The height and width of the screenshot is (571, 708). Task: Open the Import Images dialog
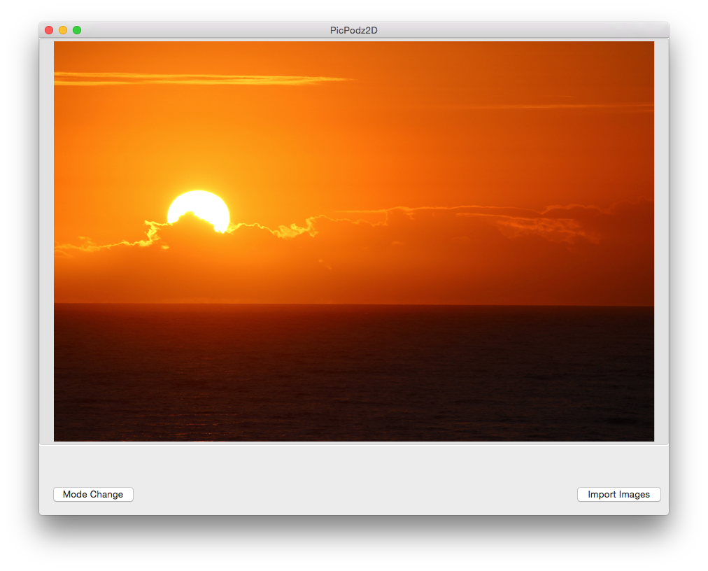pos(618,494)
